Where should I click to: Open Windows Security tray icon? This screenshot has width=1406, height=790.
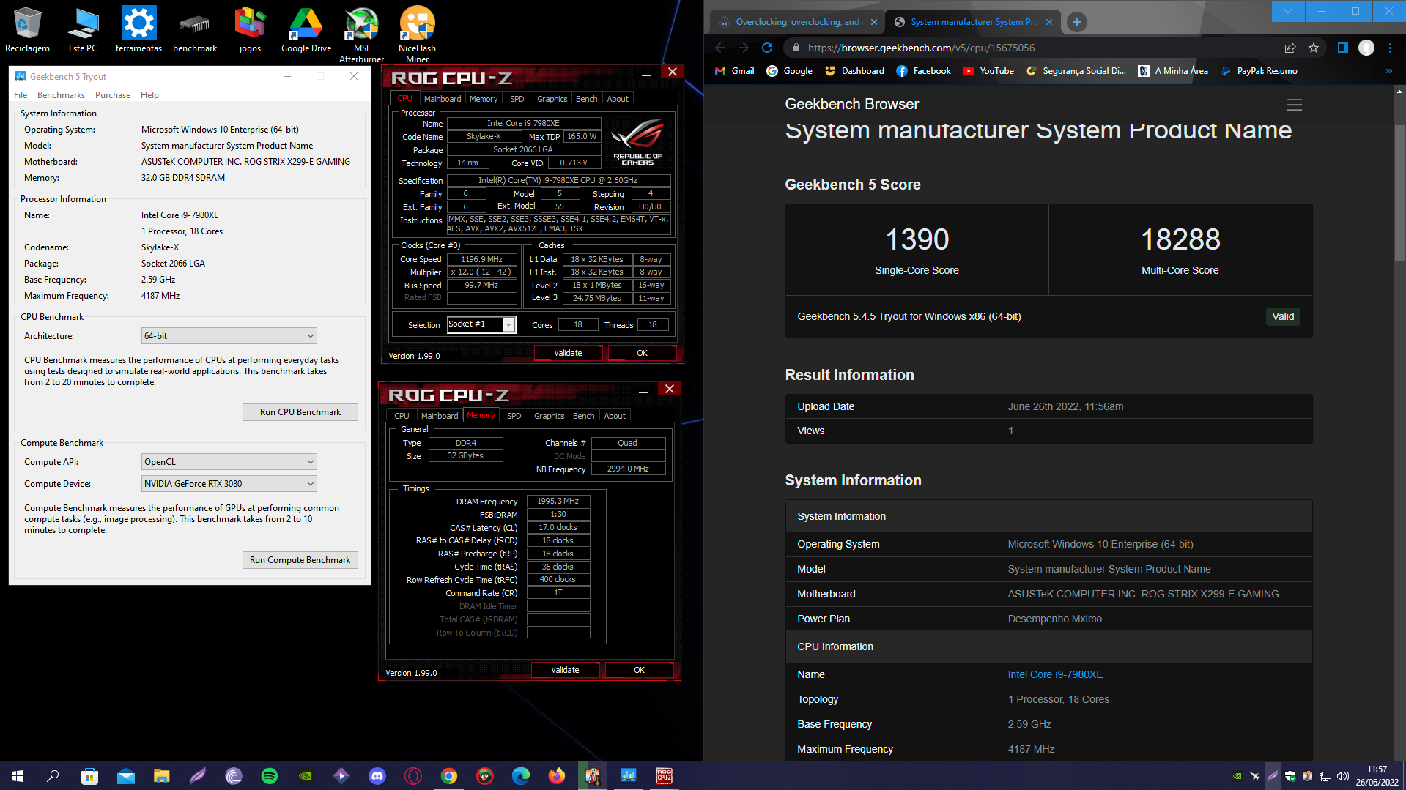pos(1290,776)
